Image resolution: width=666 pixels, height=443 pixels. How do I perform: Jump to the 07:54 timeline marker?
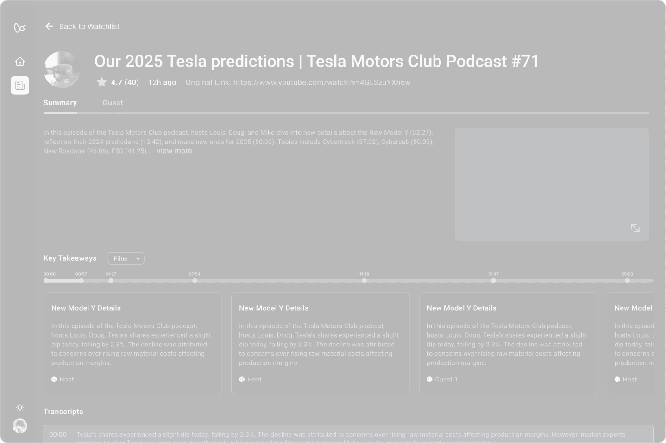click(195, 280)
